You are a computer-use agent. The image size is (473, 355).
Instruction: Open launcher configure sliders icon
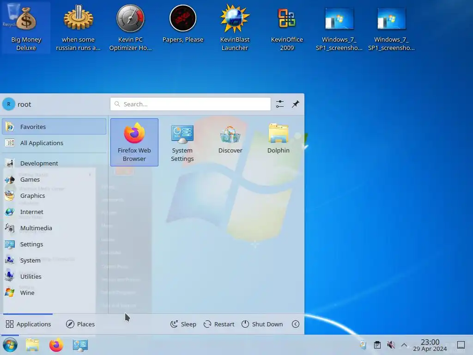[x=279, y=104]
